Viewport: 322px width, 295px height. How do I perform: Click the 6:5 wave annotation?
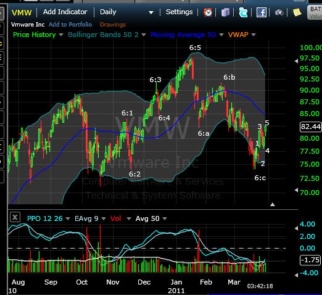[x=195, y=48]
